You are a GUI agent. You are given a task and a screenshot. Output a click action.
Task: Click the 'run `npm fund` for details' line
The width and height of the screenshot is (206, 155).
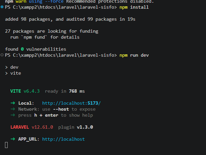(x=45, y=37)
